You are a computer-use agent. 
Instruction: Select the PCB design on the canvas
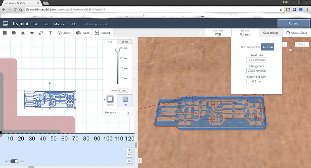point(50,100)
